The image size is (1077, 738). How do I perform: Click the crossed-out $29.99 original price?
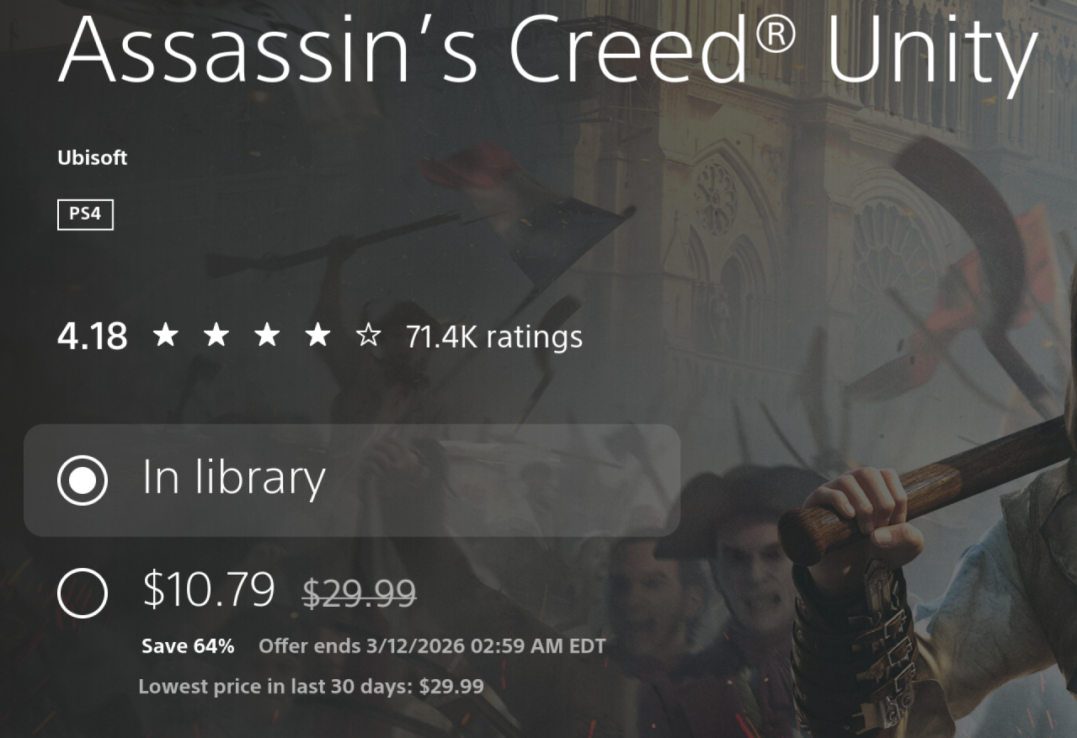tap(359, 594)
